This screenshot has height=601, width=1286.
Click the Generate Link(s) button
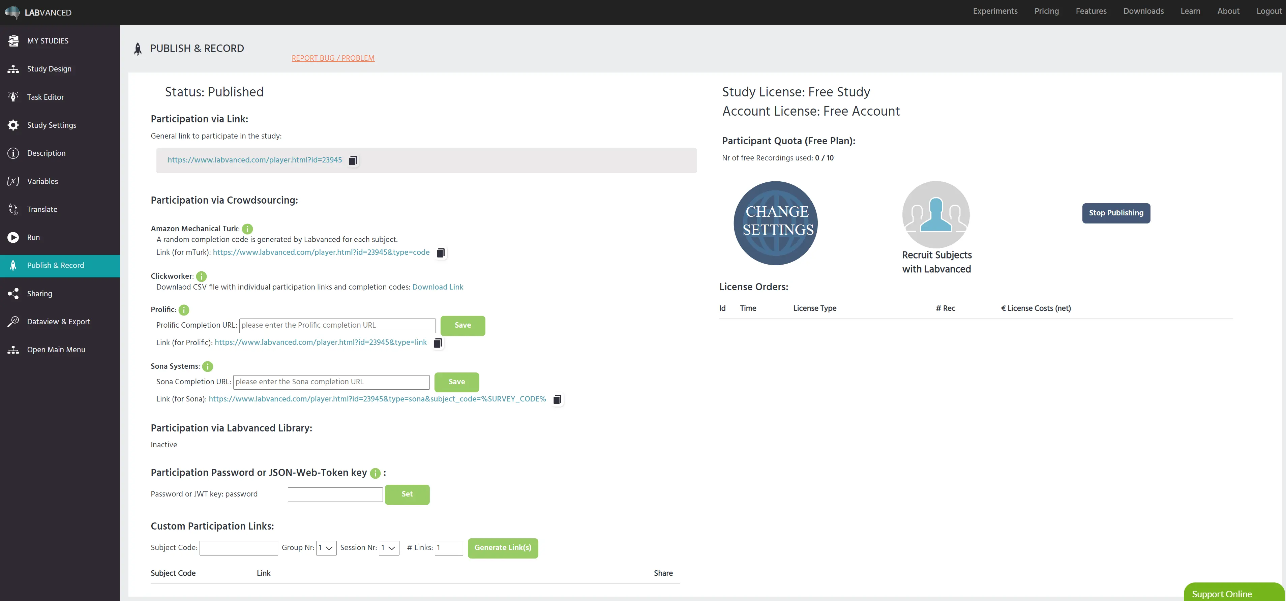click(503, 548)
